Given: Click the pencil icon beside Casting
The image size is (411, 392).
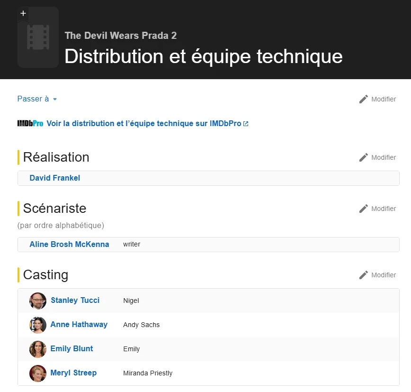Looking at the screenshot, I should [364, 275].
